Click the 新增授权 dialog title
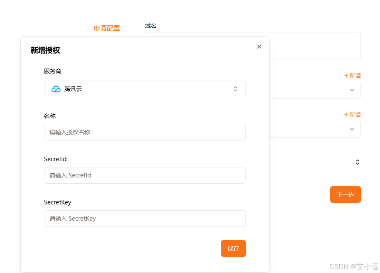This screenshot has width=380, height=273. (x=45, y=50)
